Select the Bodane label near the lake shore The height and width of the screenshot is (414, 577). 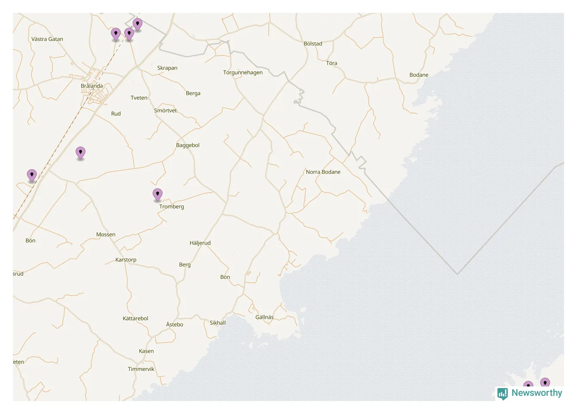tap(419, 75)
